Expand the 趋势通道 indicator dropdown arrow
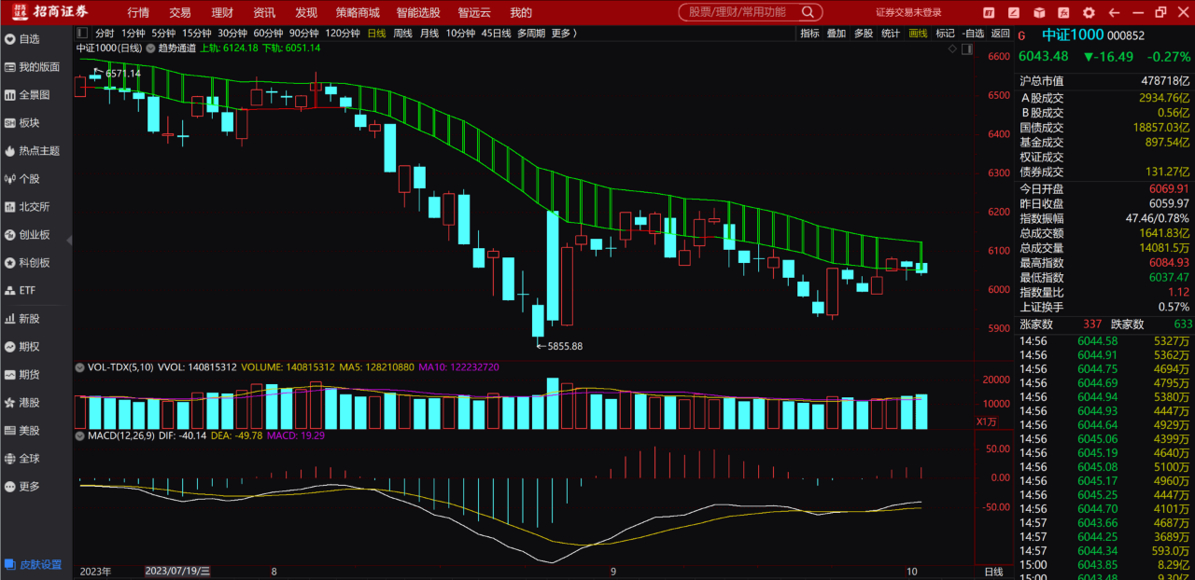This screenshot has width=1195, height=580. 148,48
